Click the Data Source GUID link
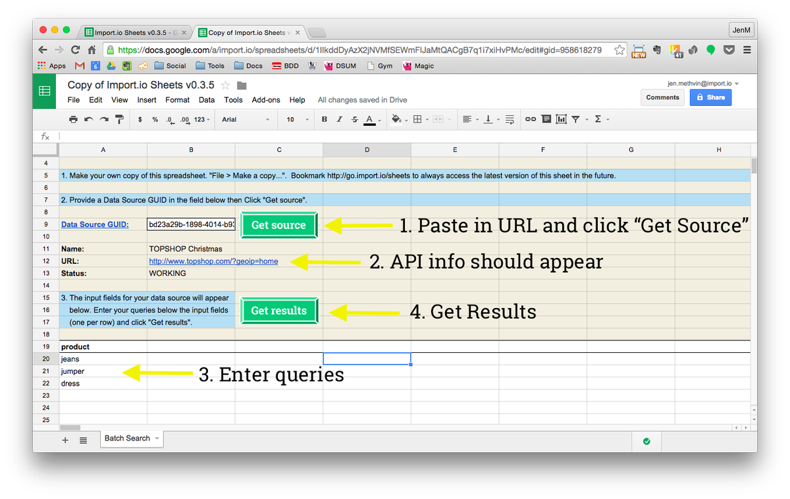This screenshot has height=499, width=790. coord(95,224)
